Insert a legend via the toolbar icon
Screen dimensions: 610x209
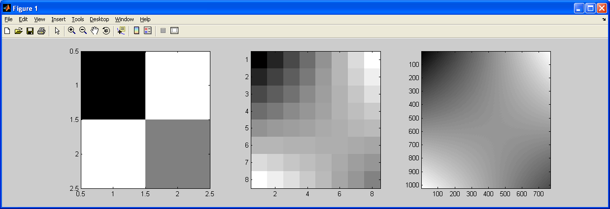click(148, 31)
